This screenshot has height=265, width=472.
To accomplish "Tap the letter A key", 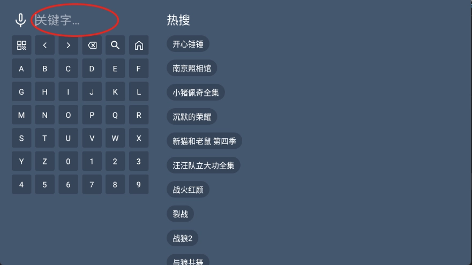I will pos(21,69).
